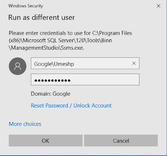Screen dimensions: 167x156
Task: Close the Windows Security dialog
Action: point(159,6)
